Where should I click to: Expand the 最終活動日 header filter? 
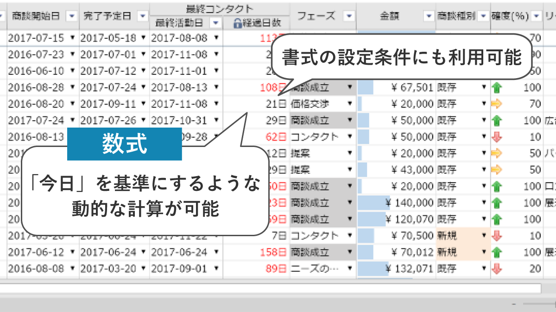(215, 23)
